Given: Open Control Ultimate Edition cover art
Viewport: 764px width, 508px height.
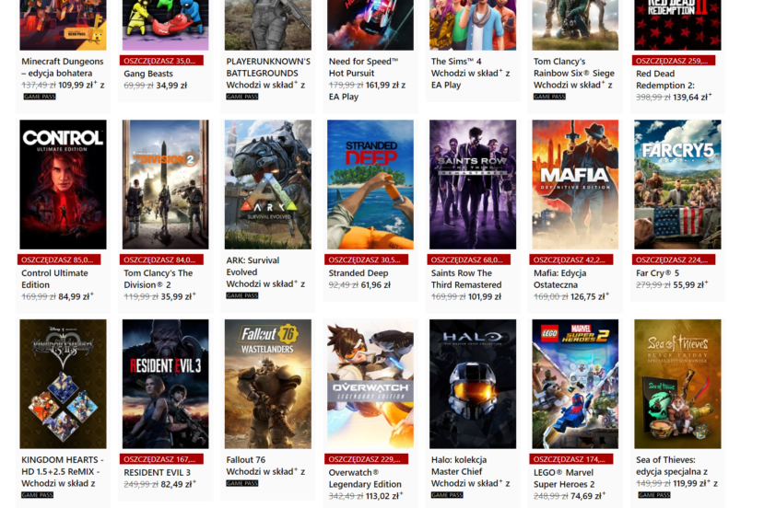Looking at the screenshot, I should coord(63,184).
